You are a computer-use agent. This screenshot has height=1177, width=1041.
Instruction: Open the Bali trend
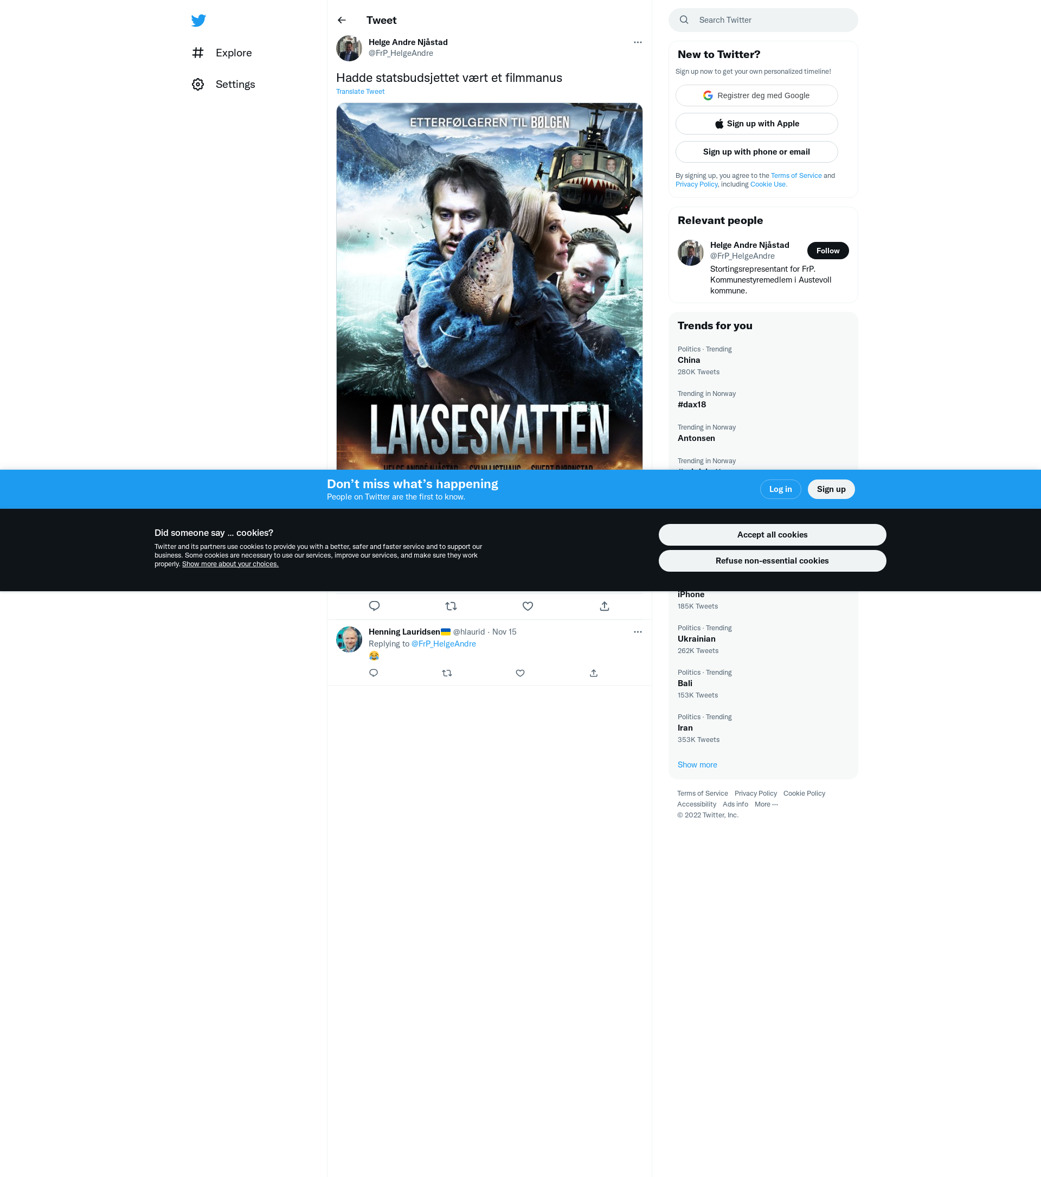click(x=763, y=683)
